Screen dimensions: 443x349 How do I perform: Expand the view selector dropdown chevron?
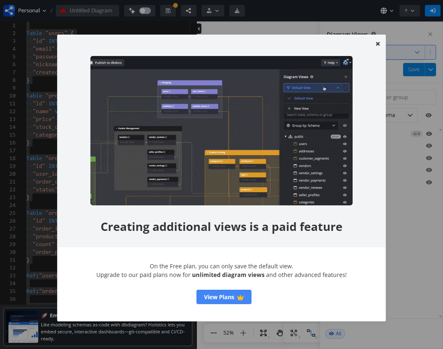pos(417,52)
